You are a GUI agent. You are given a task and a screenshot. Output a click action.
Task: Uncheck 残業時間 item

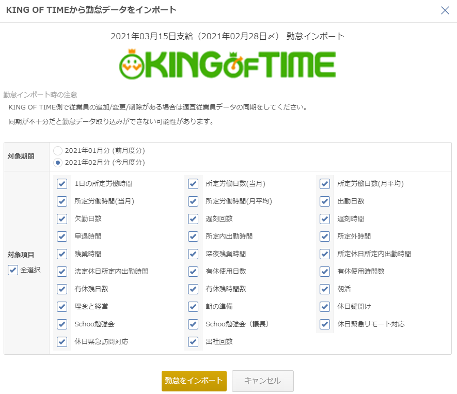[62, 254]
